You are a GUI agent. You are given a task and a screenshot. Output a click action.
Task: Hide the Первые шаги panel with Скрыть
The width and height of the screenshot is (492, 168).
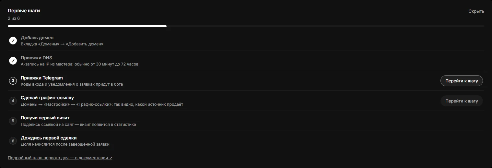tap(476, 11)
